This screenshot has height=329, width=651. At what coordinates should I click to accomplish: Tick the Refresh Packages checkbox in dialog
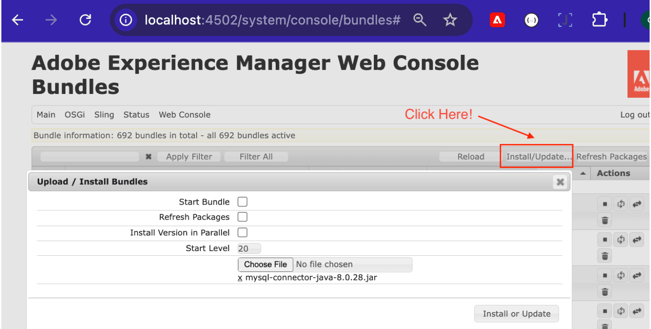(x=242, y=217)
